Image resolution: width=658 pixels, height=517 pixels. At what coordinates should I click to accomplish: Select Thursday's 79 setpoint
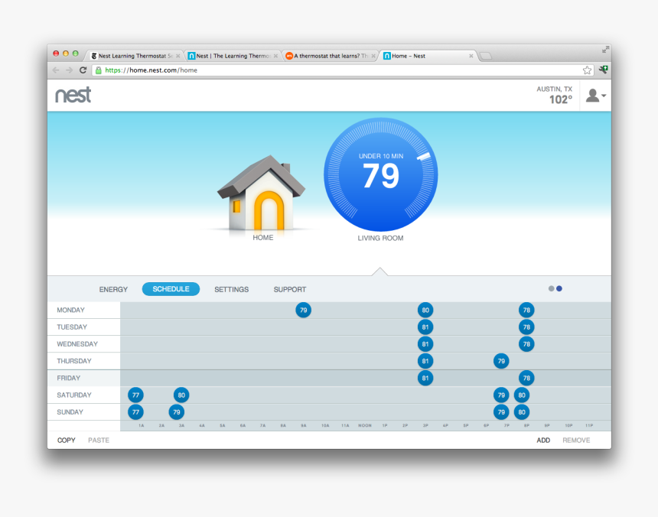[x=501, y=361]
